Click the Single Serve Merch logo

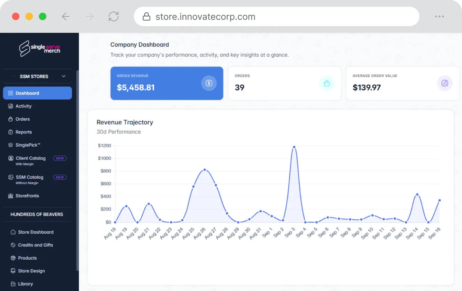coord(40,49)
